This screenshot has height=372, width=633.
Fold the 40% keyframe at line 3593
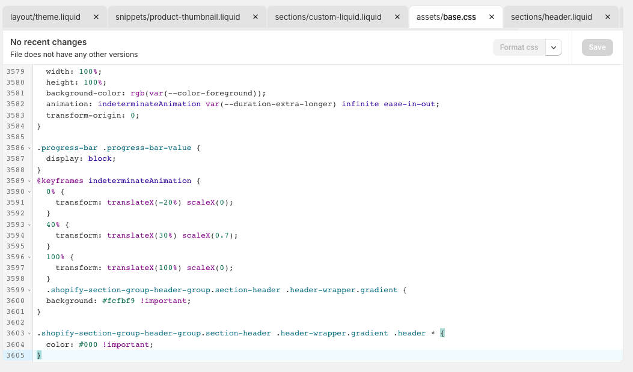30,224
